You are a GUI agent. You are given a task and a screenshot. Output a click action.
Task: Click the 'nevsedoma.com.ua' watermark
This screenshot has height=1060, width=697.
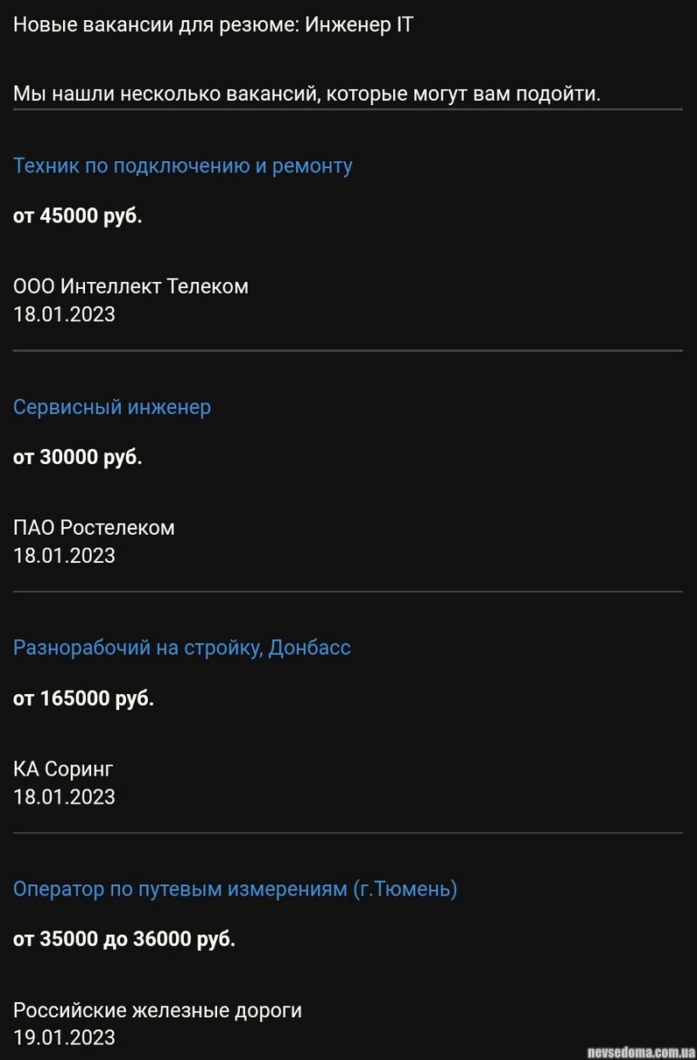pos(641,1050)
